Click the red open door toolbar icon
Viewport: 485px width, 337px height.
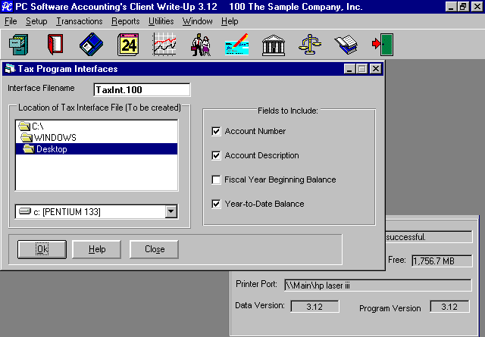pyautogui.click(x=55, y=45)
